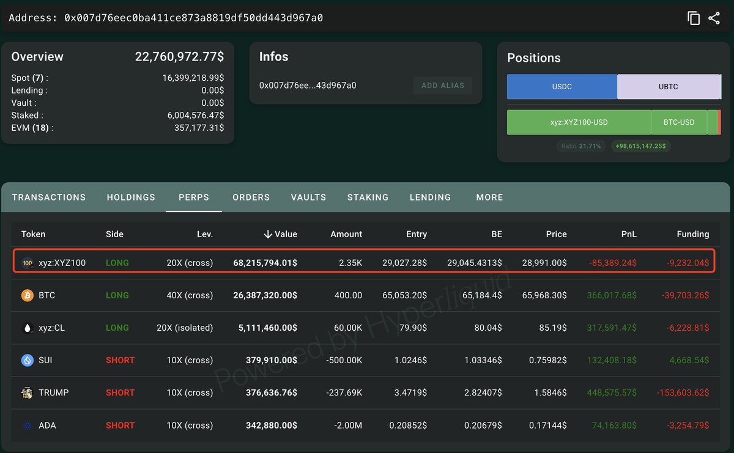Copy the wallet address with copy icon
Image resolution: width=734 pixels, height=453 pixels.
tap(694, 18)
